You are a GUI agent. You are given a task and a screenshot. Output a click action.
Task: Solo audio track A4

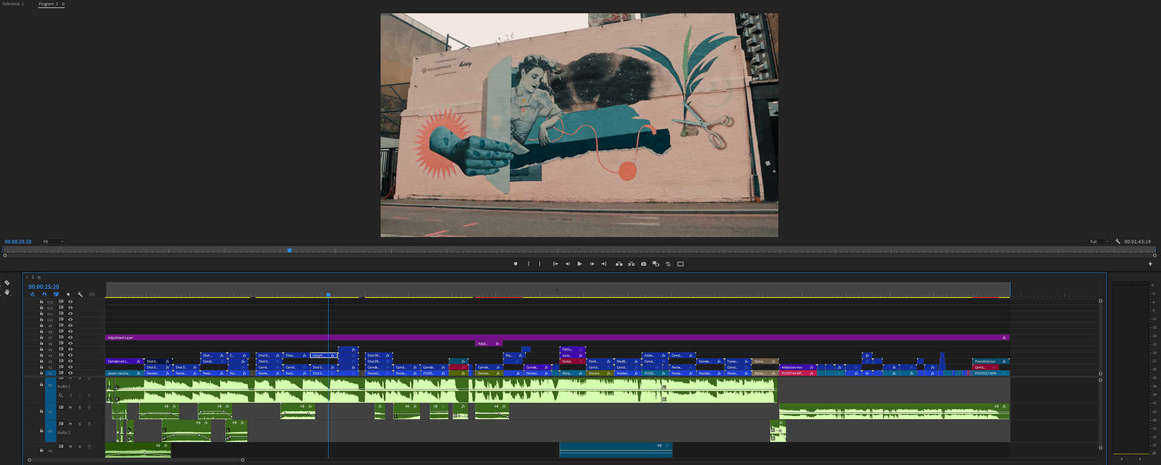pos(80,447)
